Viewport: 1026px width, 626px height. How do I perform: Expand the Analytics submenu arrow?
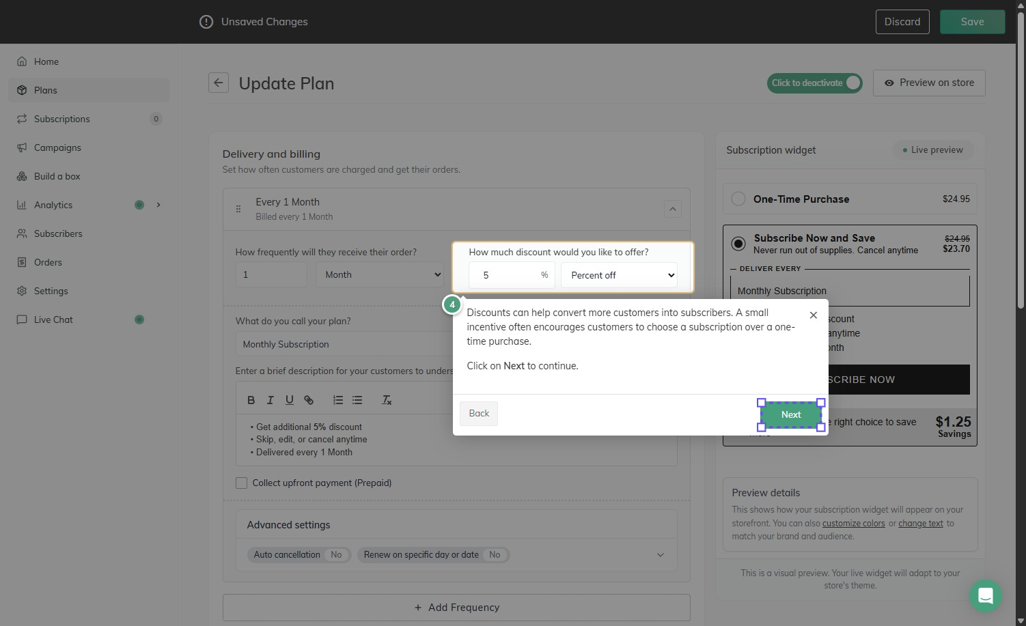pos(158,205)
